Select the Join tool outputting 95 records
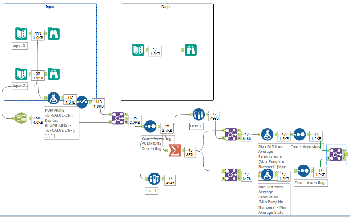This screenshot has height=217, width=350. pos(118,118)
